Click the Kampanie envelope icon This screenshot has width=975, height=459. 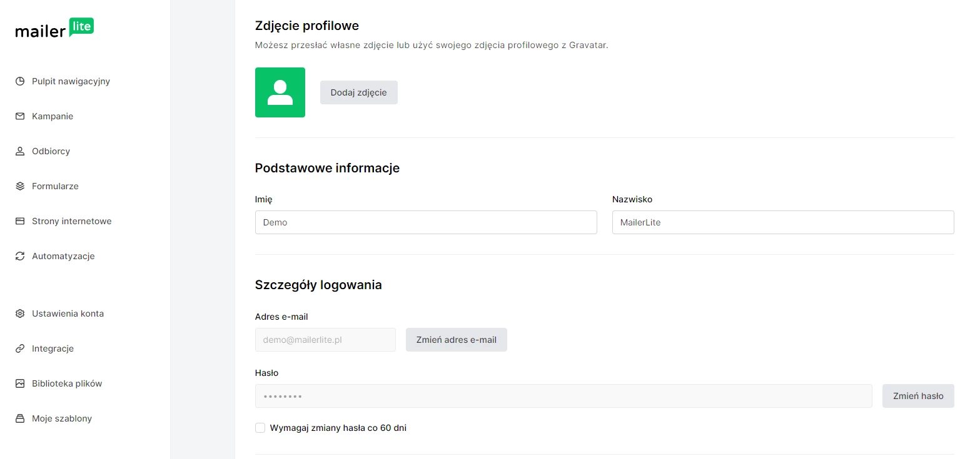tap(20, 116)
